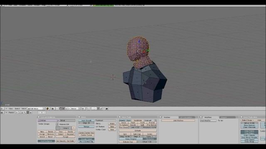Switch to the Script context icon
266x149 pixels.
point(20,113)
